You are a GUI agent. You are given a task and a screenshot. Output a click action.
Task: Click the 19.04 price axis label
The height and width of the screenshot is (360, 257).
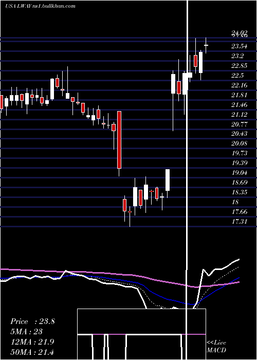pyautogui.click(x=239, y=173)
